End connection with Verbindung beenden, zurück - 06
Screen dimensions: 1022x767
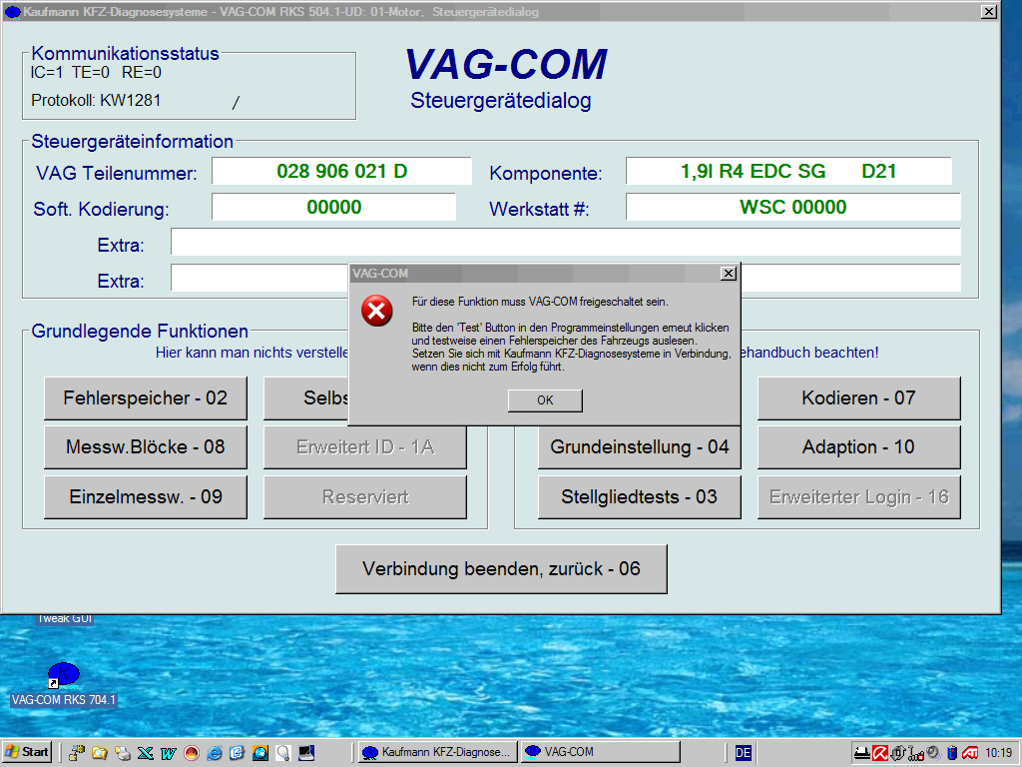[501, 569]
